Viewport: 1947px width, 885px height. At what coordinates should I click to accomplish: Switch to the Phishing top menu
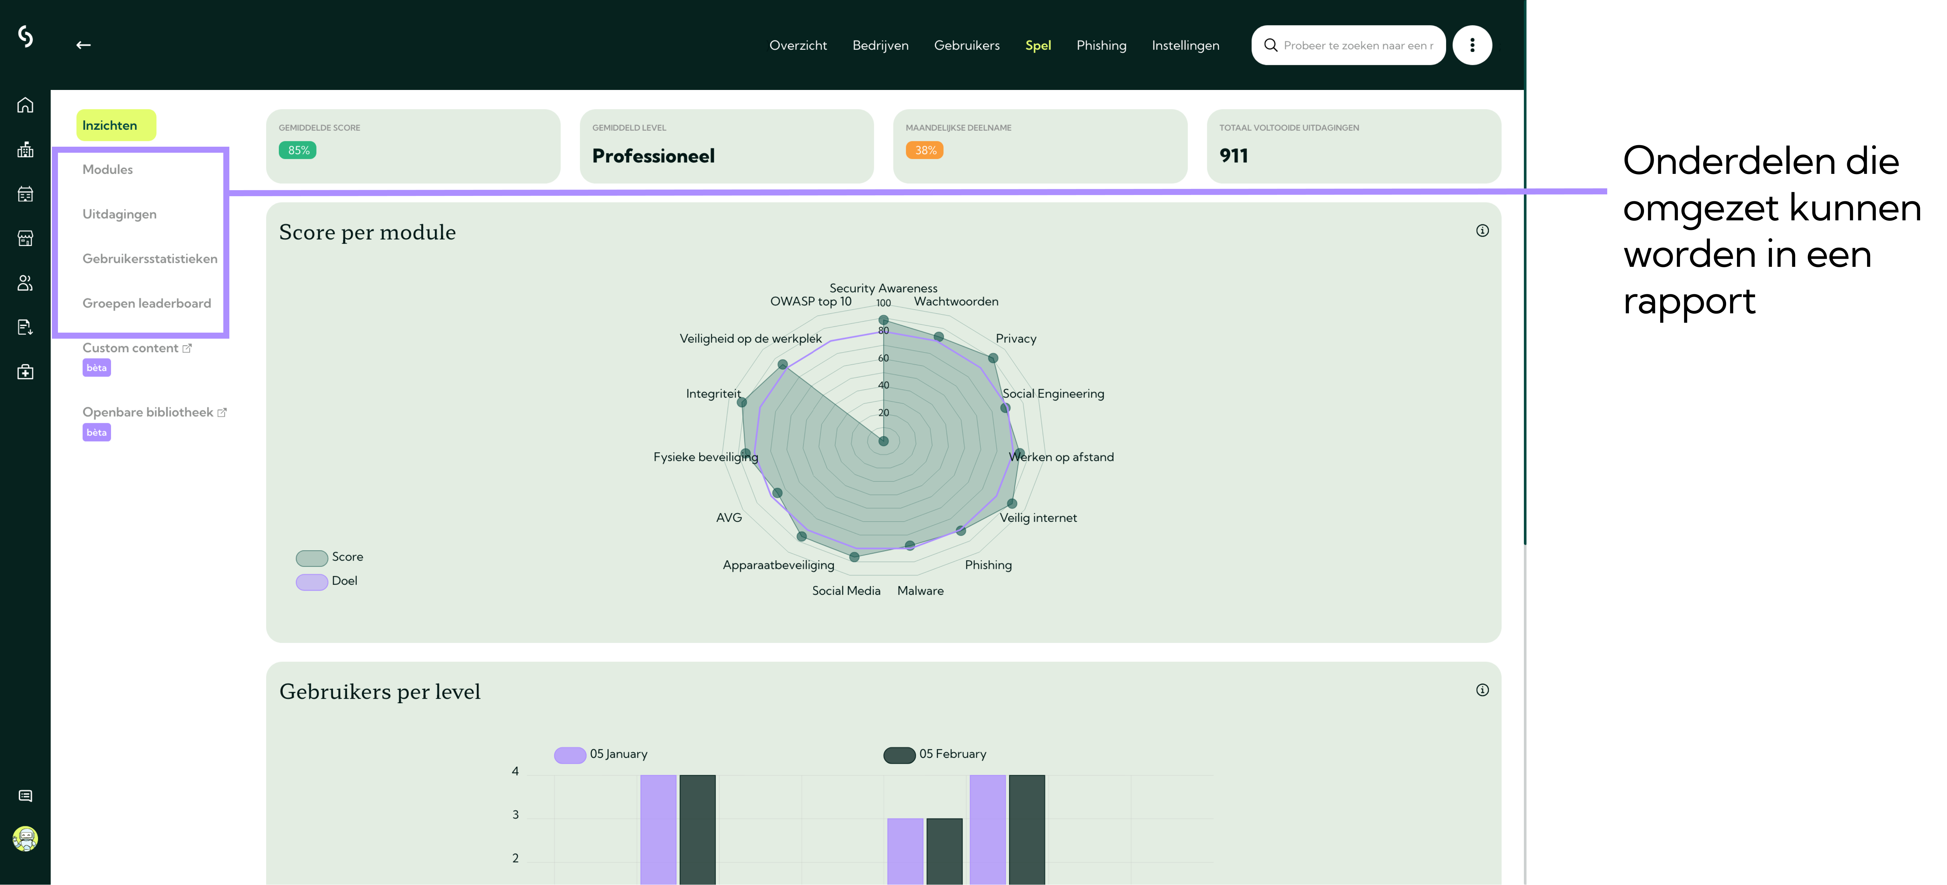pyautogui.click(x=1101, y=45)
